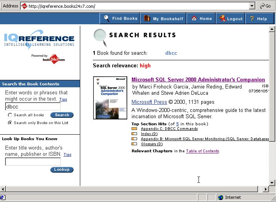Open Tips link for book lookup
The width and height of the screenshot is (276, 202).
[67, 155]
